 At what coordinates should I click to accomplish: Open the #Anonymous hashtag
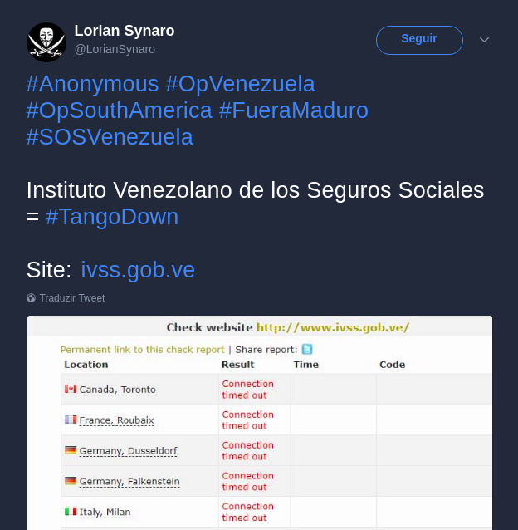[92, 84]
